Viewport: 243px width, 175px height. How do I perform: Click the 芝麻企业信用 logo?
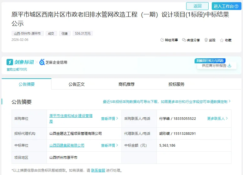tap(53, 62)
